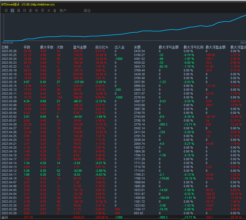Open the 币 currency tab
This screenshot has height=220, width=246.
pos(42,10)
